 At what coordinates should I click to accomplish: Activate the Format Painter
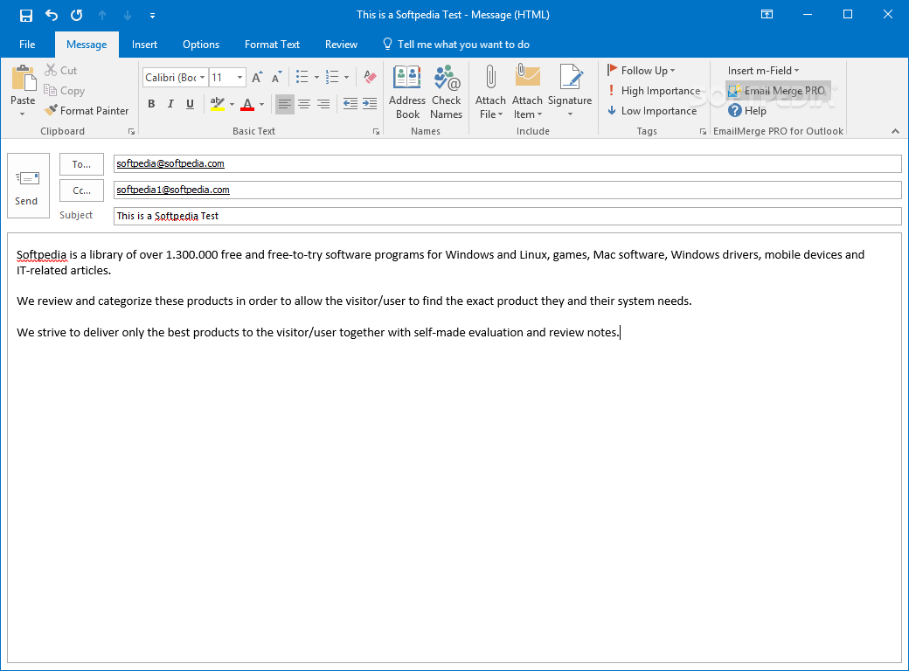(x=87, y=110)
